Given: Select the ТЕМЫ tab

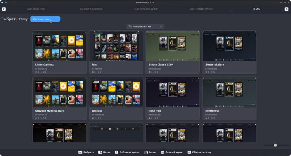Looking at the screenshot, I should [256, 9].
